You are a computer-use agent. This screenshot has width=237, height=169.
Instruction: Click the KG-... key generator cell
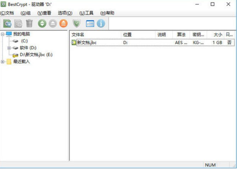click(198, 43)
